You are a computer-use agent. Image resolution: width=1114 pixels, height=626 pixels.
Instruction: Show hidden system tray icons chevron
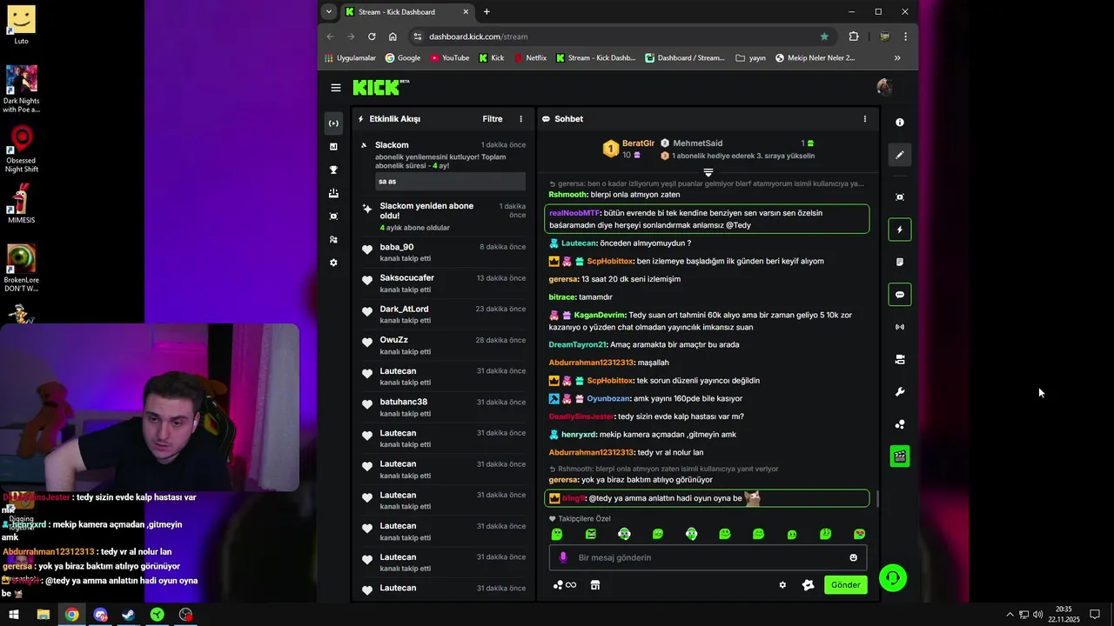coord(1010,615)
